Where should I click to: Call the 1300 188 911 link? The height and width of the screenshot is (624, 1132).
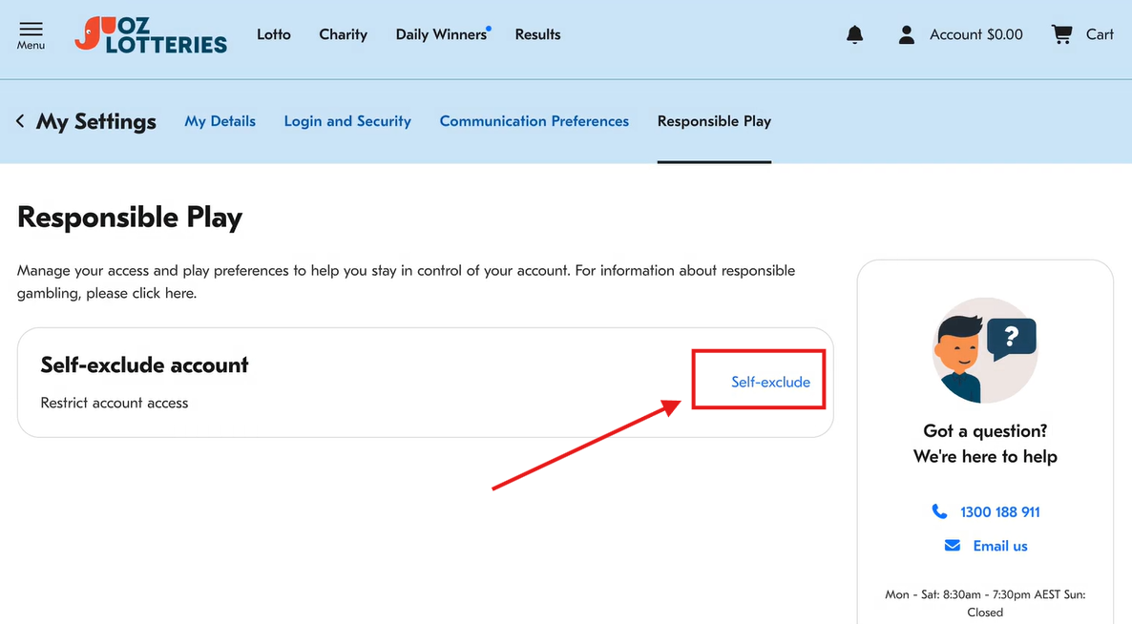click(1000, 511)
